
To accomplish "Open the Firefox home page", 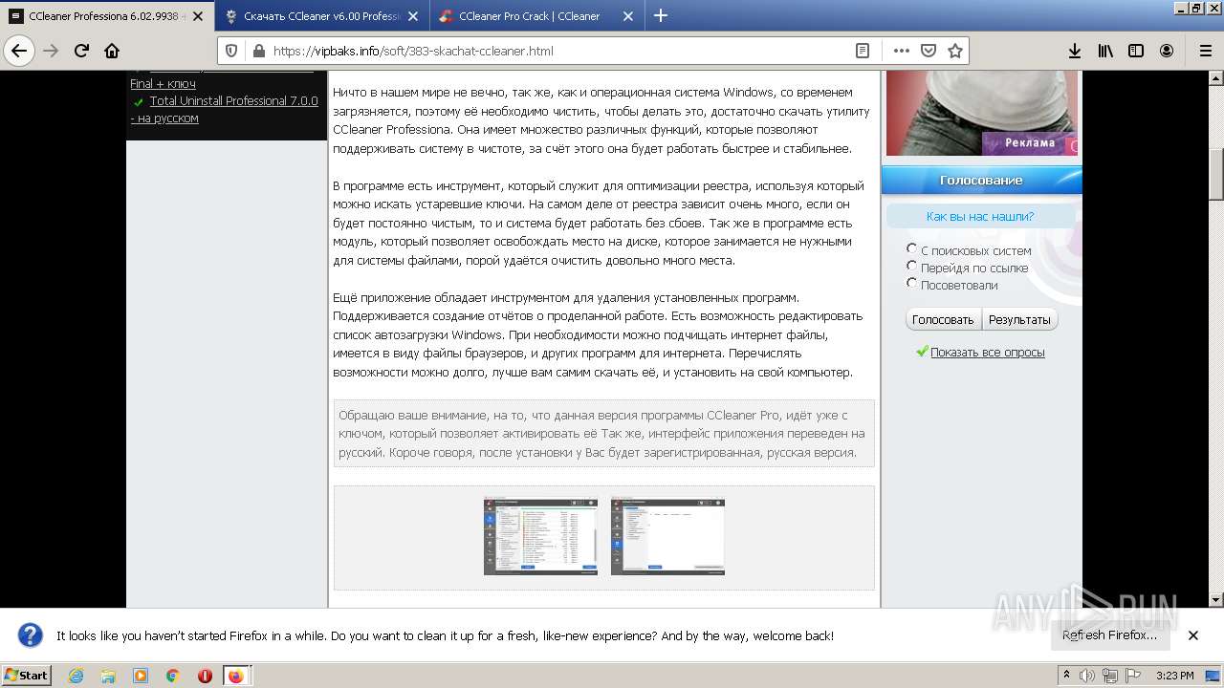I will 112,51.
